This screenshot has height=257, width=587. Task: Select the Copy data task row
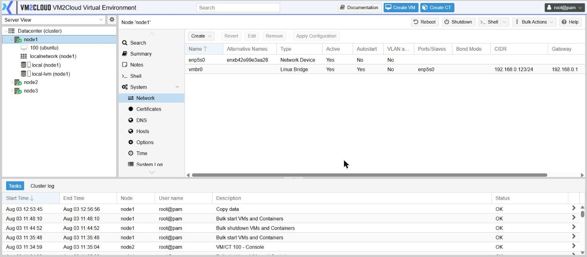(x=290, y=209)
